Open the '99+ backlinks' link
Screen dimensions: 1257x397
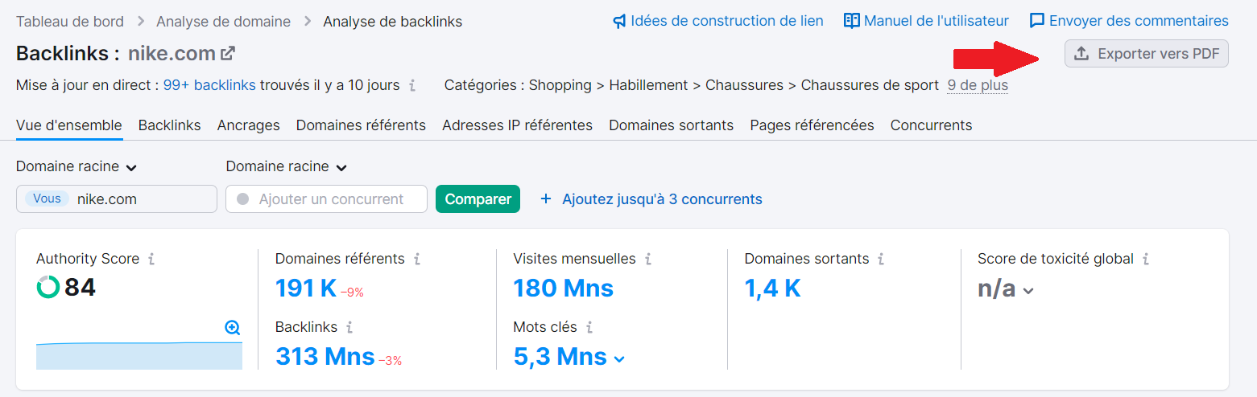[x=209, y=85]
